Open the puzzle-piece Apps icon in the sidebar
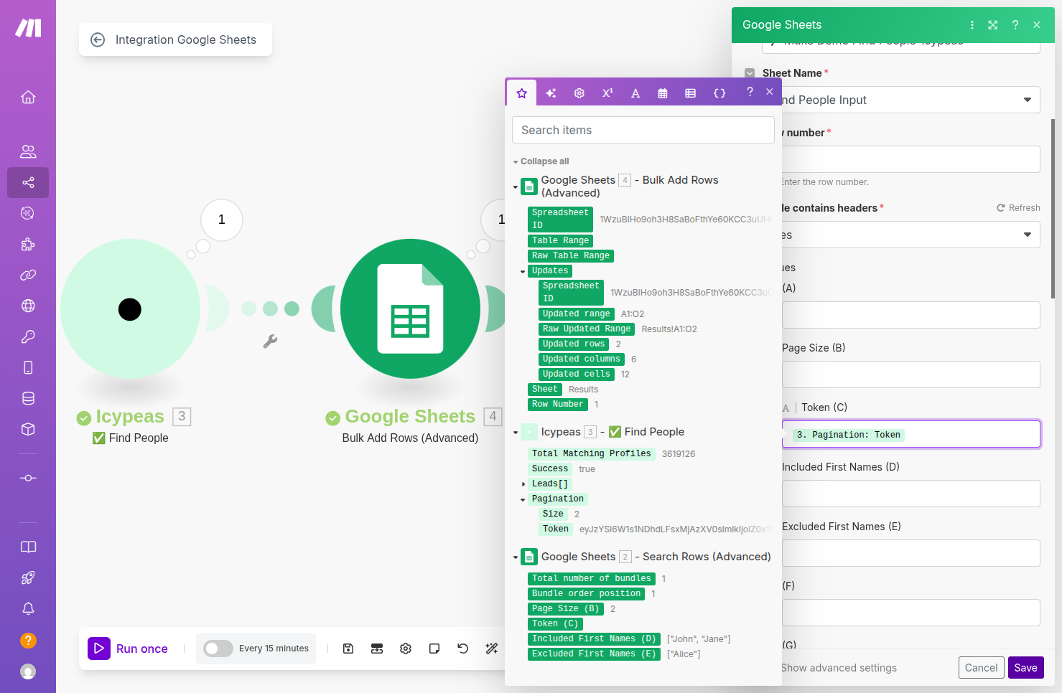The image size is (1062, 693). pyautogui.click(x=28, y=244)
